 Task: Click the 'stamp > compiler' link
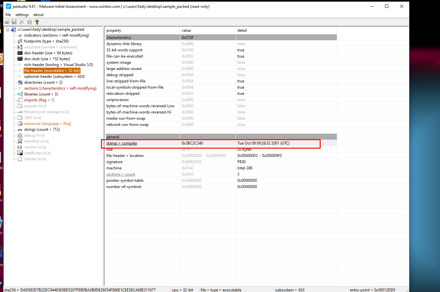122,143
